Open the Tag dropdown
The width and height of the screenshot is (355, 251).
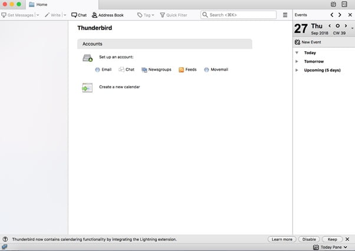(146, 15)
